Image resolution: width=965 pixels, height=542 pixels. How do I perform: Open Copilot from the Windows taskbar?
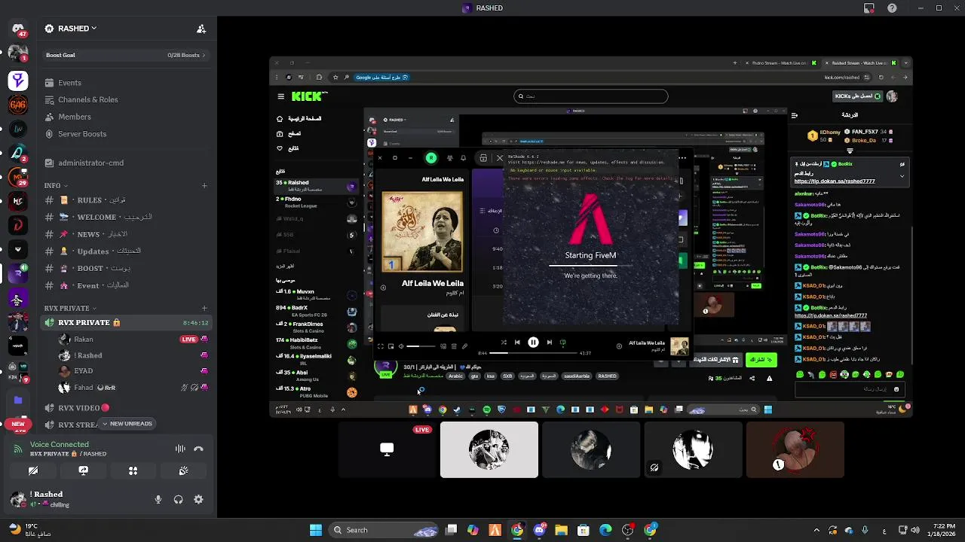coord(473,530)
